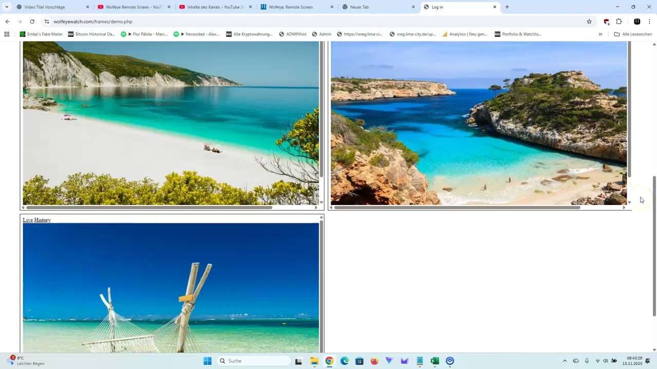Click the taskbar Suche search box

[x=254, y=361]
